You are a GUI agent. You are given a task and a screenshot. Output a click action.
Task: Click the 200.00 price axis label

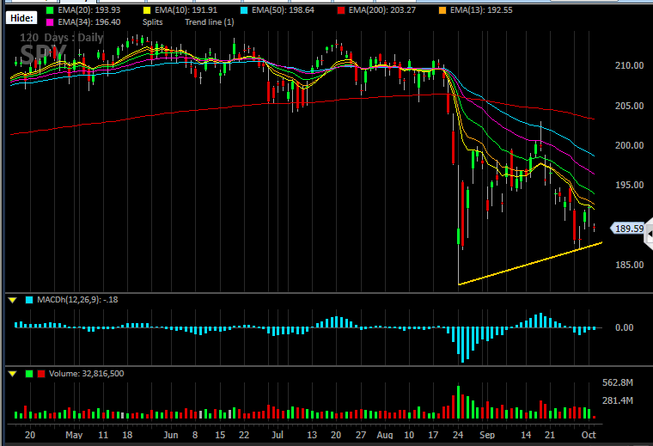(629, 145)
